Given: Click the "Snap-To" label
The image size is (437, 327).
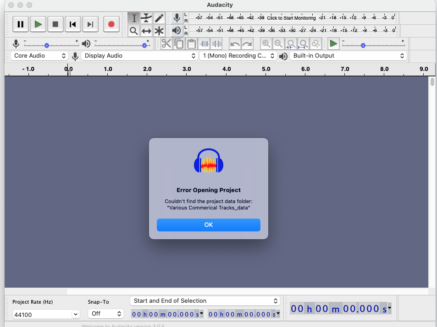Looking at the screenshot, I should (x=99, y=302).
